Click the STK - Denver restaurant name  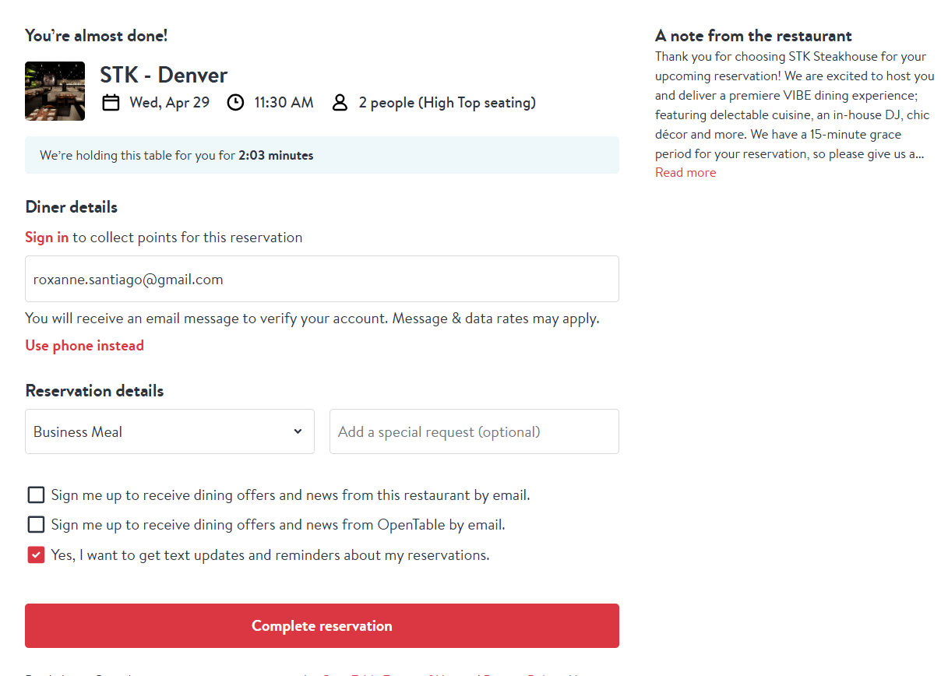pos(164,75)
